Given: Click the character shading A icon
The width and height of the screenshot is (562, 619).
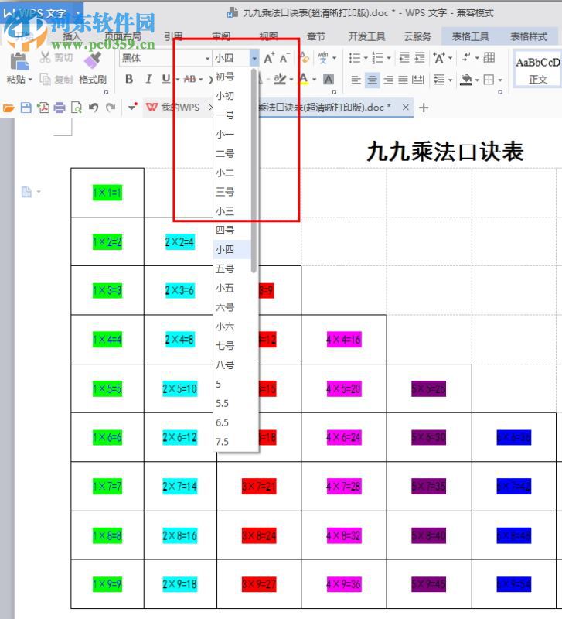Looking at the screenshot, I should click(328, 80).
